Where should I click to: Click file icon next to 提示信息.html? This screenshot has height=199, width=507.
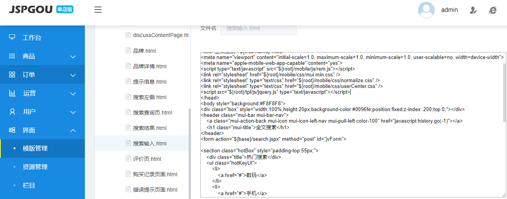[128, 81]
